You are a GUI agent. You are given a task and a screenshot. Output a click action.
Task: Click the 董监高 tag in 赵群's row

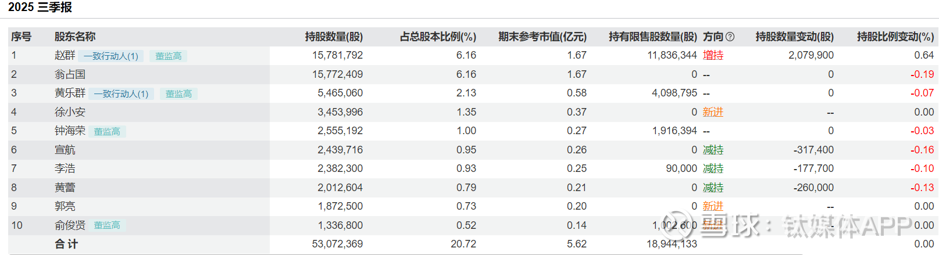point(169,56)
